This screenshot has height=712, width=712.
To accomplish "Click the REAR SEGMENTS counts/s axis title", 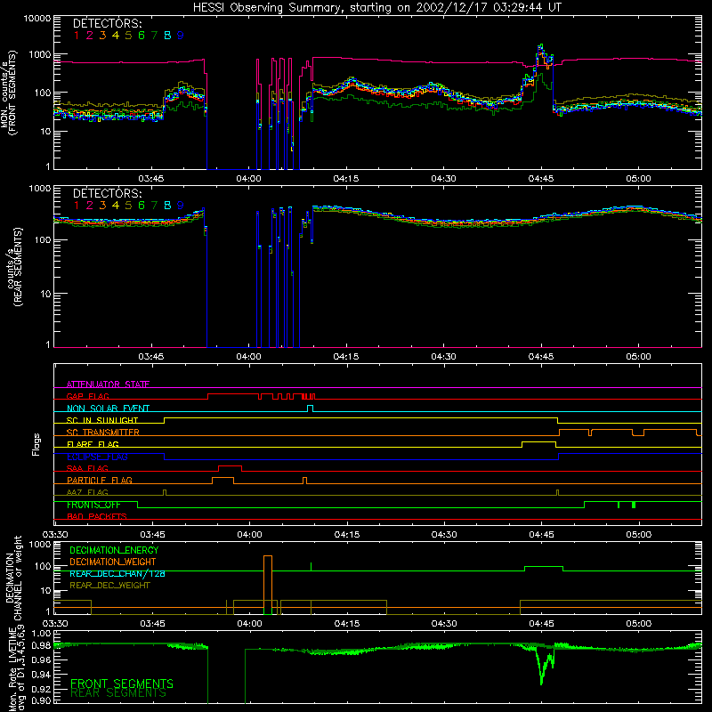I will point(13,267).
